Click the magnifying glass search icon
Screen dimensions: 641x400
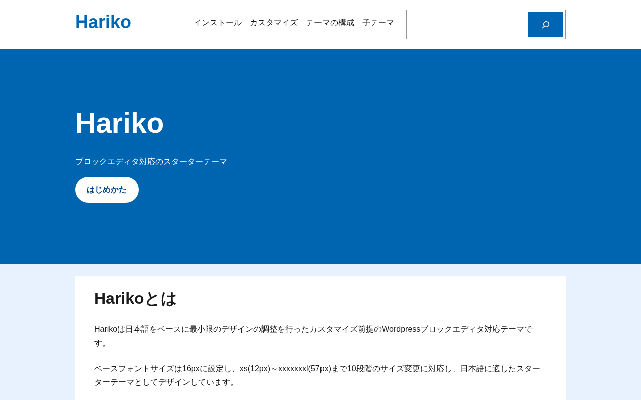pos(545,25)
